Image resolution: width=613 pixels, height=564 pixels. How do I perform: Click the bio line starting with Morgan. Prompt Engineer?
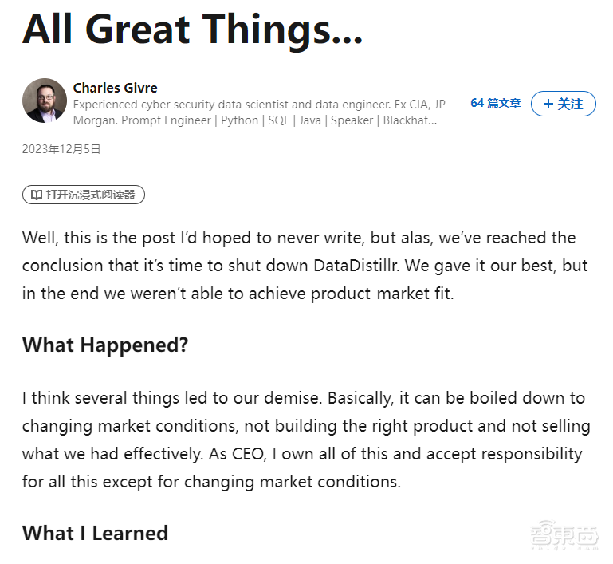(x=254, y=120)
